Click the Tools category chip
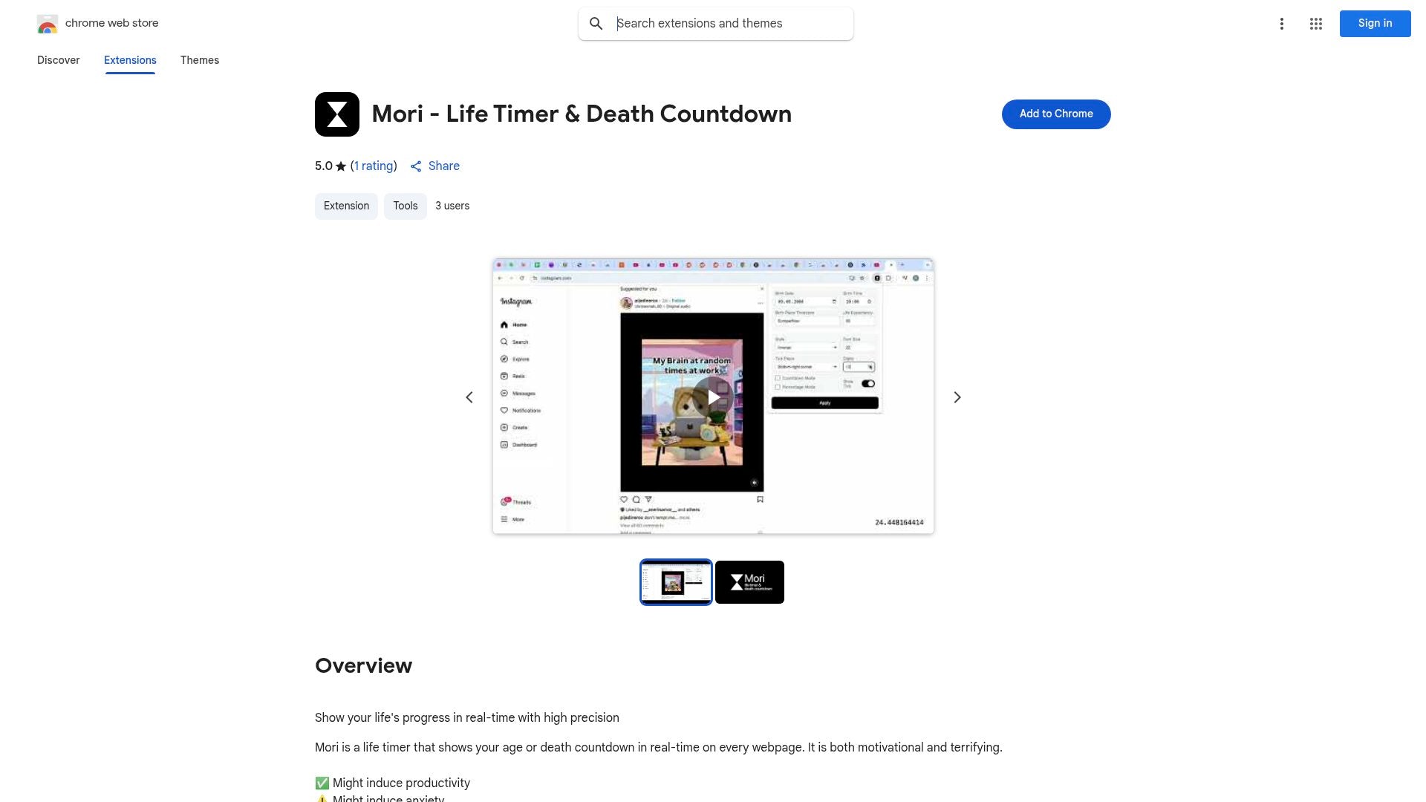1426x802 pixels. pyautogui.click(x=406, y=206)
